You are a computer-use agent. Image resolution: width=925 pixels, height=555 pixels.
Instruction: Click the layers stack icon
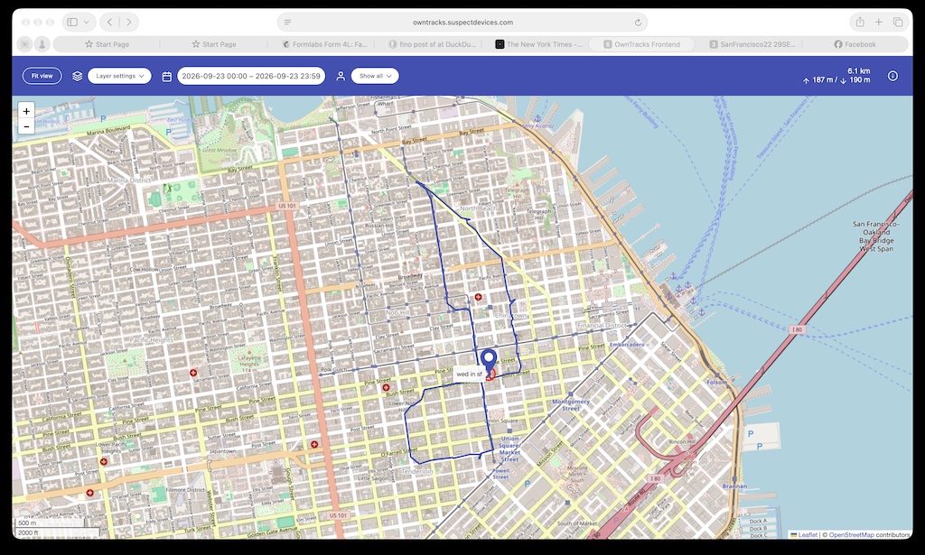(78, 76)
